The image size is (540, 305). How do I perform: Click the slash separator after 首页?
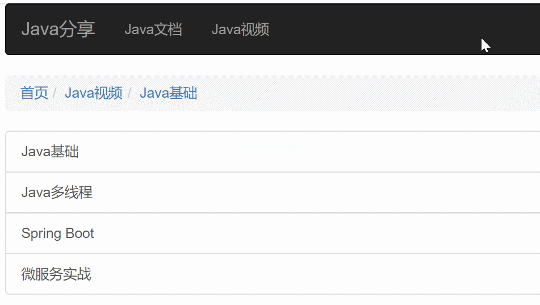[x=55, y=93]
